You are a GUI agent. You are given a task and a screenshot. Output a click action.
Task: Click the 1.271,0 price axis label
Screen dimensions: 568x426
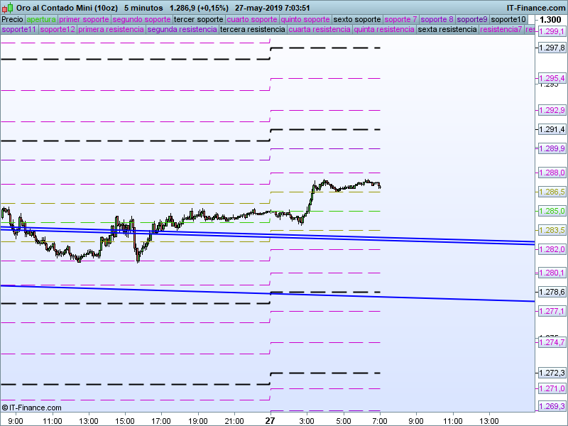pyautogui.click(x=552, y=388)
